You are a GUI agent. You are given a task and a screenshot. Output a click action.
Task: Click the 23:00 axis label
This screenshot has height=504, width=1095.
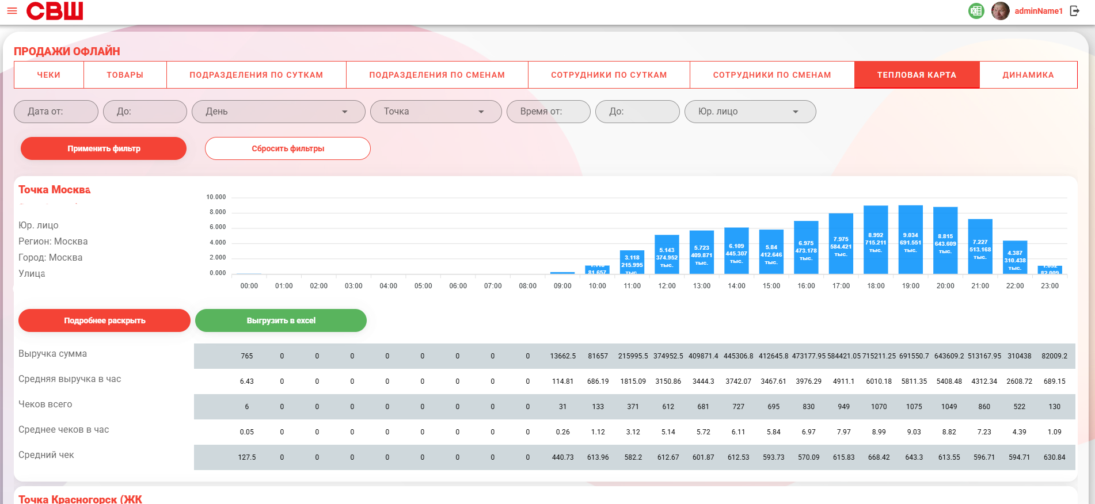[1050, 286]
